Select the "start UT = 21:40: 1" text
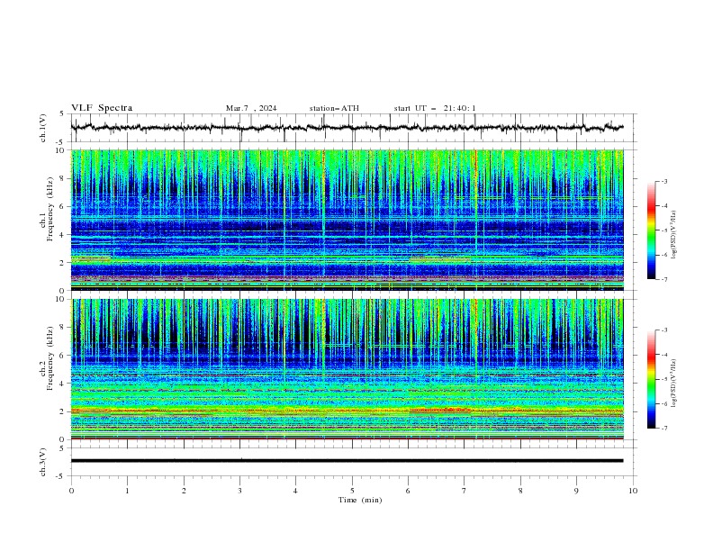Viewport: 713px width, 551px height. [435, 108]
